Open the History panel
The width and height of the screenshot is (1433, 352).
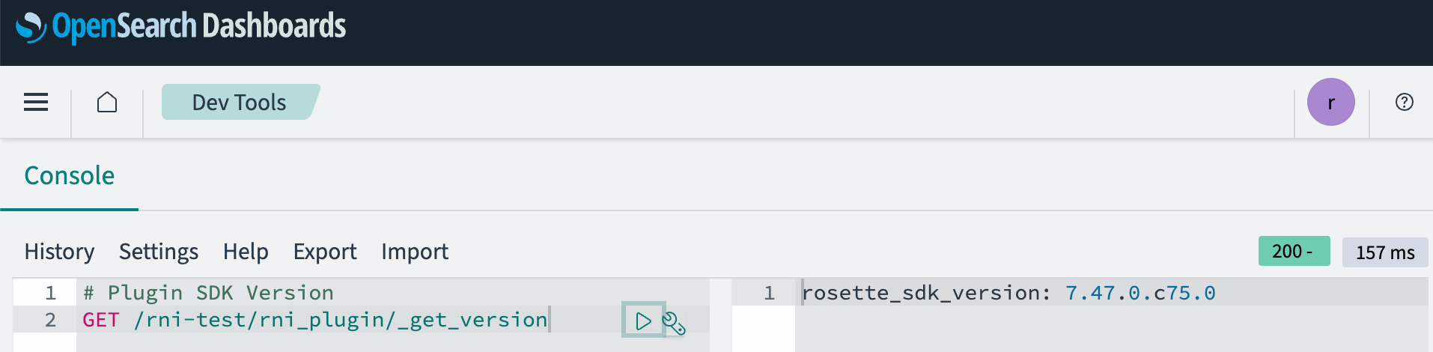60,252
